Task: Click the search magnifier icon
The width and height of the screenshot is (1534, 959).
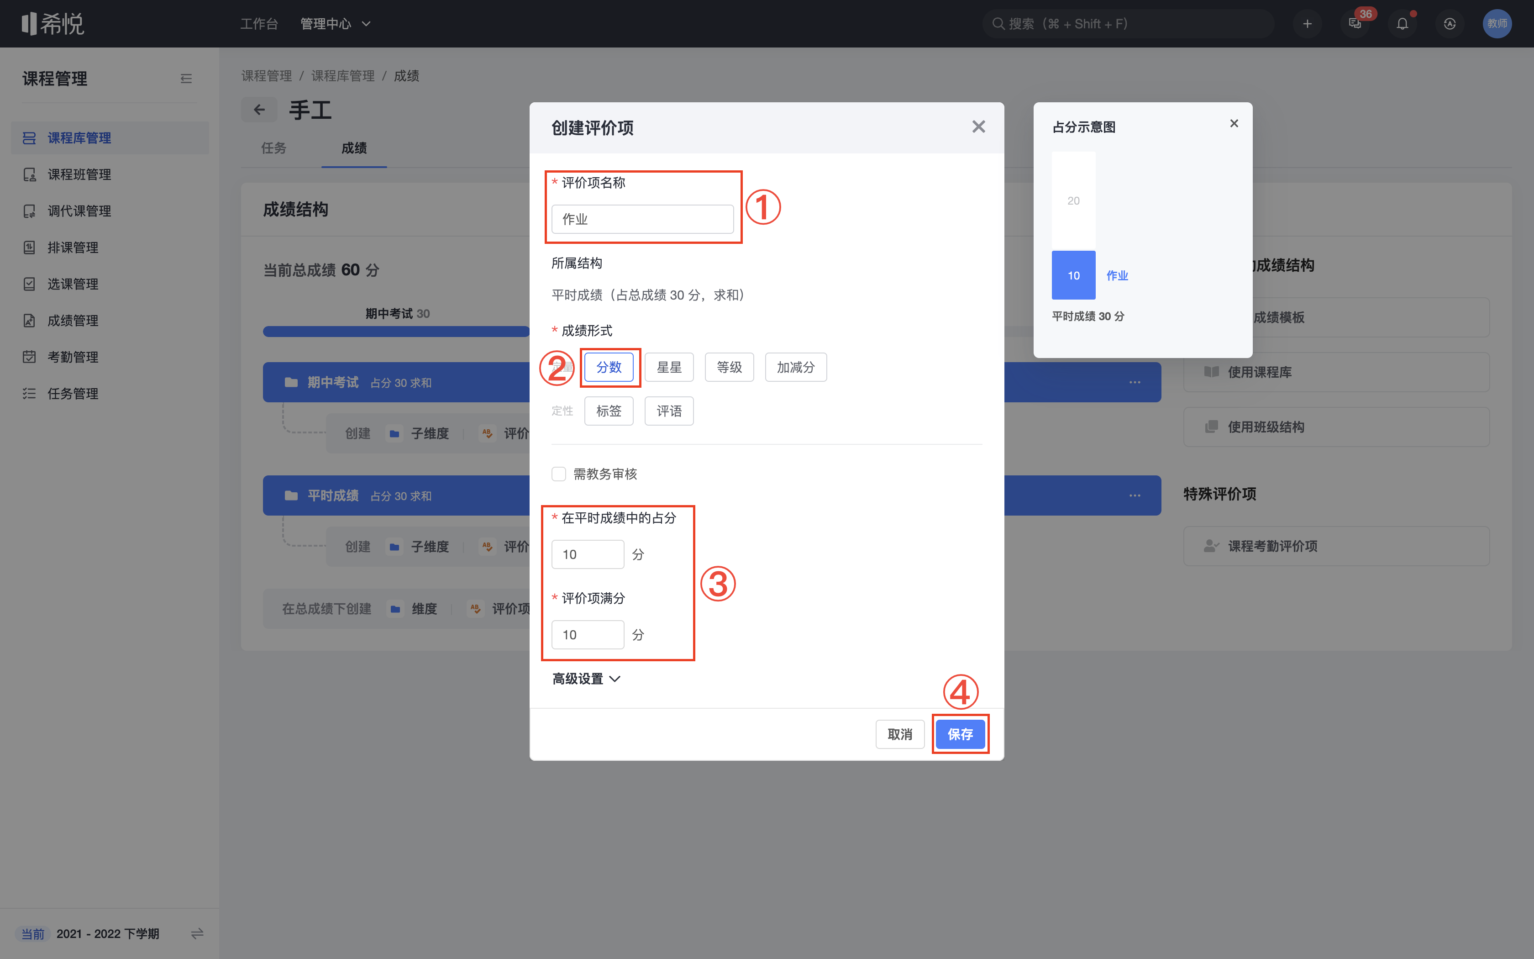Action: tap(998, 23)
